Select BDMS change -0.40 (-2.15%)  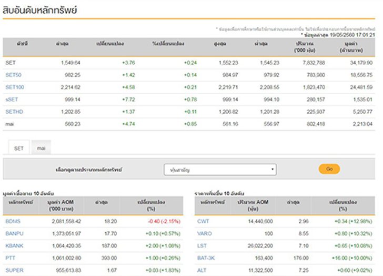(x=164, y=221)
